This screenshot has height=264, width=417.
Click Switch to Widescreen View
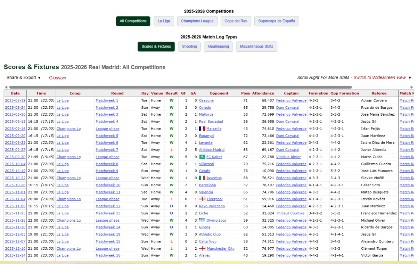click(x=380, y=77)
